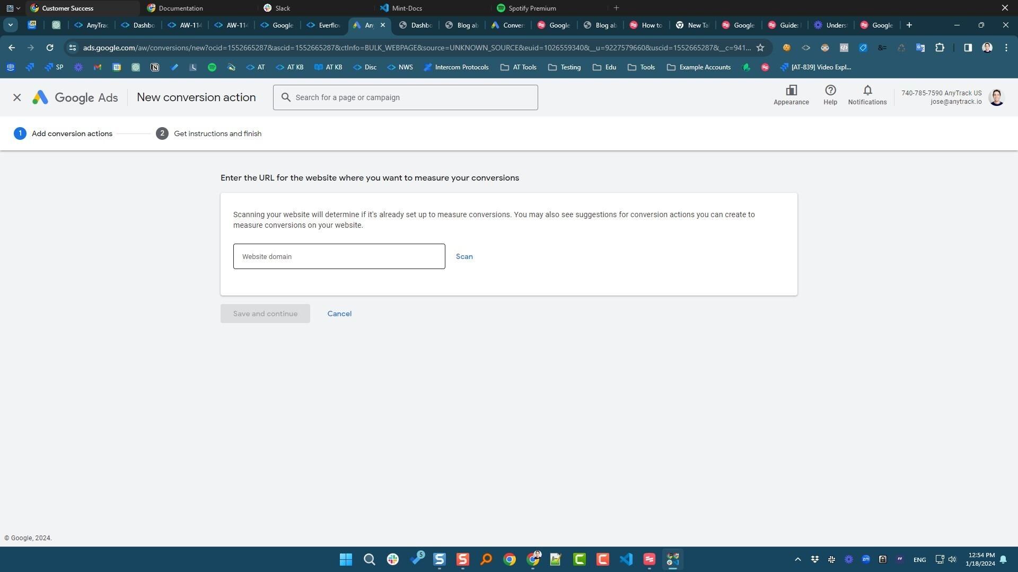Open browser extensions puzzle icon
The width and height of the screenshot is (1018, 572).
click(x=940, y=48)
